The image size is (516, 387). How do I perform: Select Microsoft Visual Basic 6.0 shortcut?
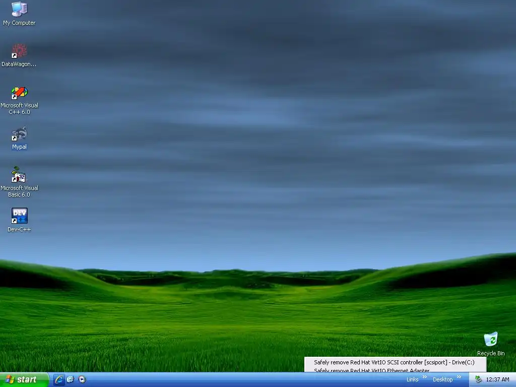pos(19,182)
